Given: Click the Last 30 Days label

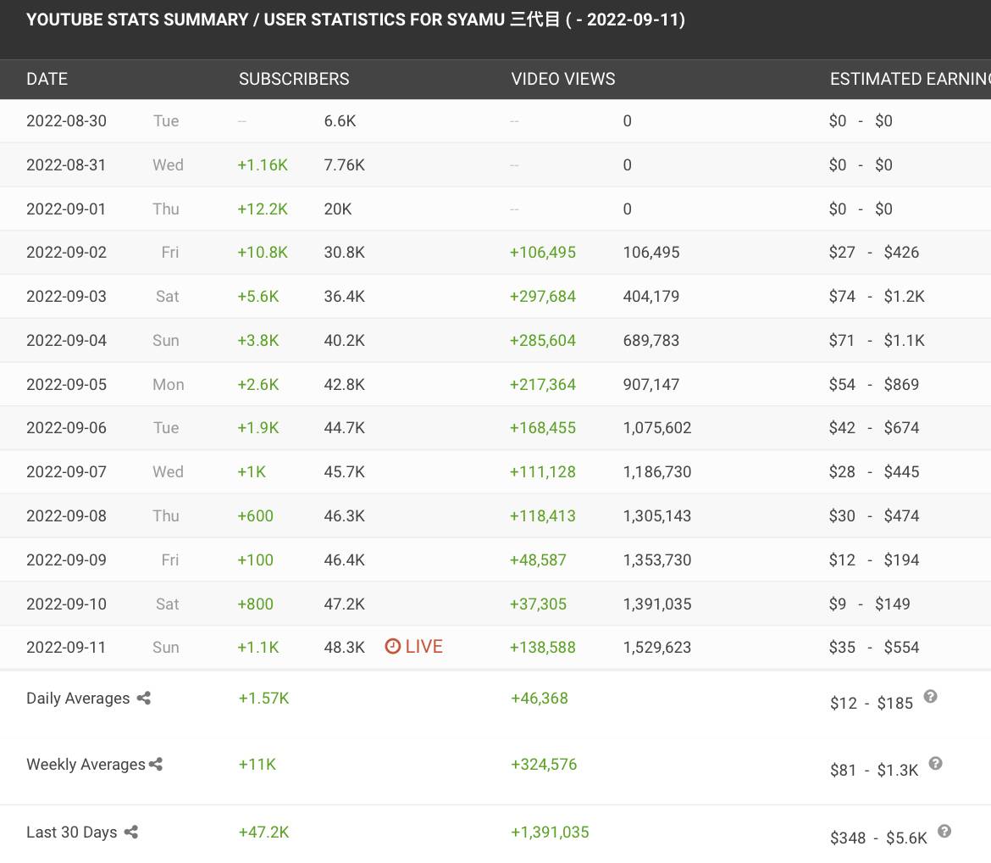Looking at the screenshot, I should [72, 832].
